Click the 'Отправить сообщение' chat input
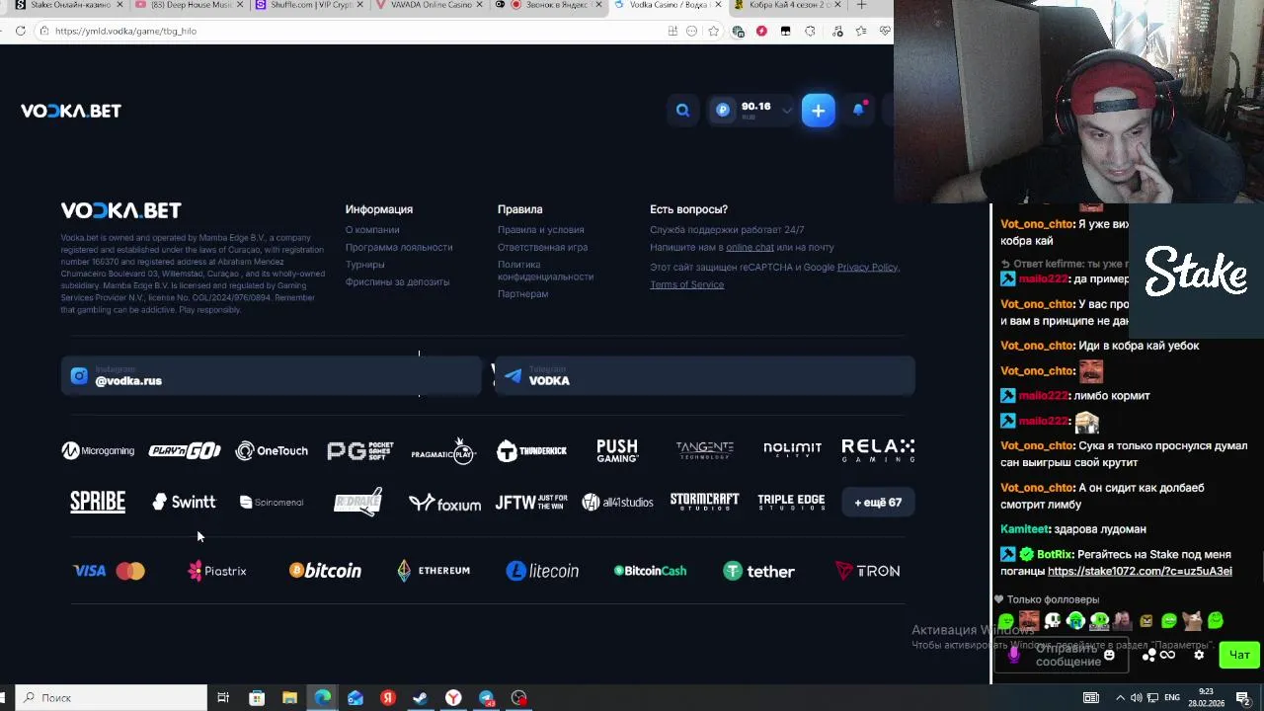1264x711 pixels. click(1067, 655)
